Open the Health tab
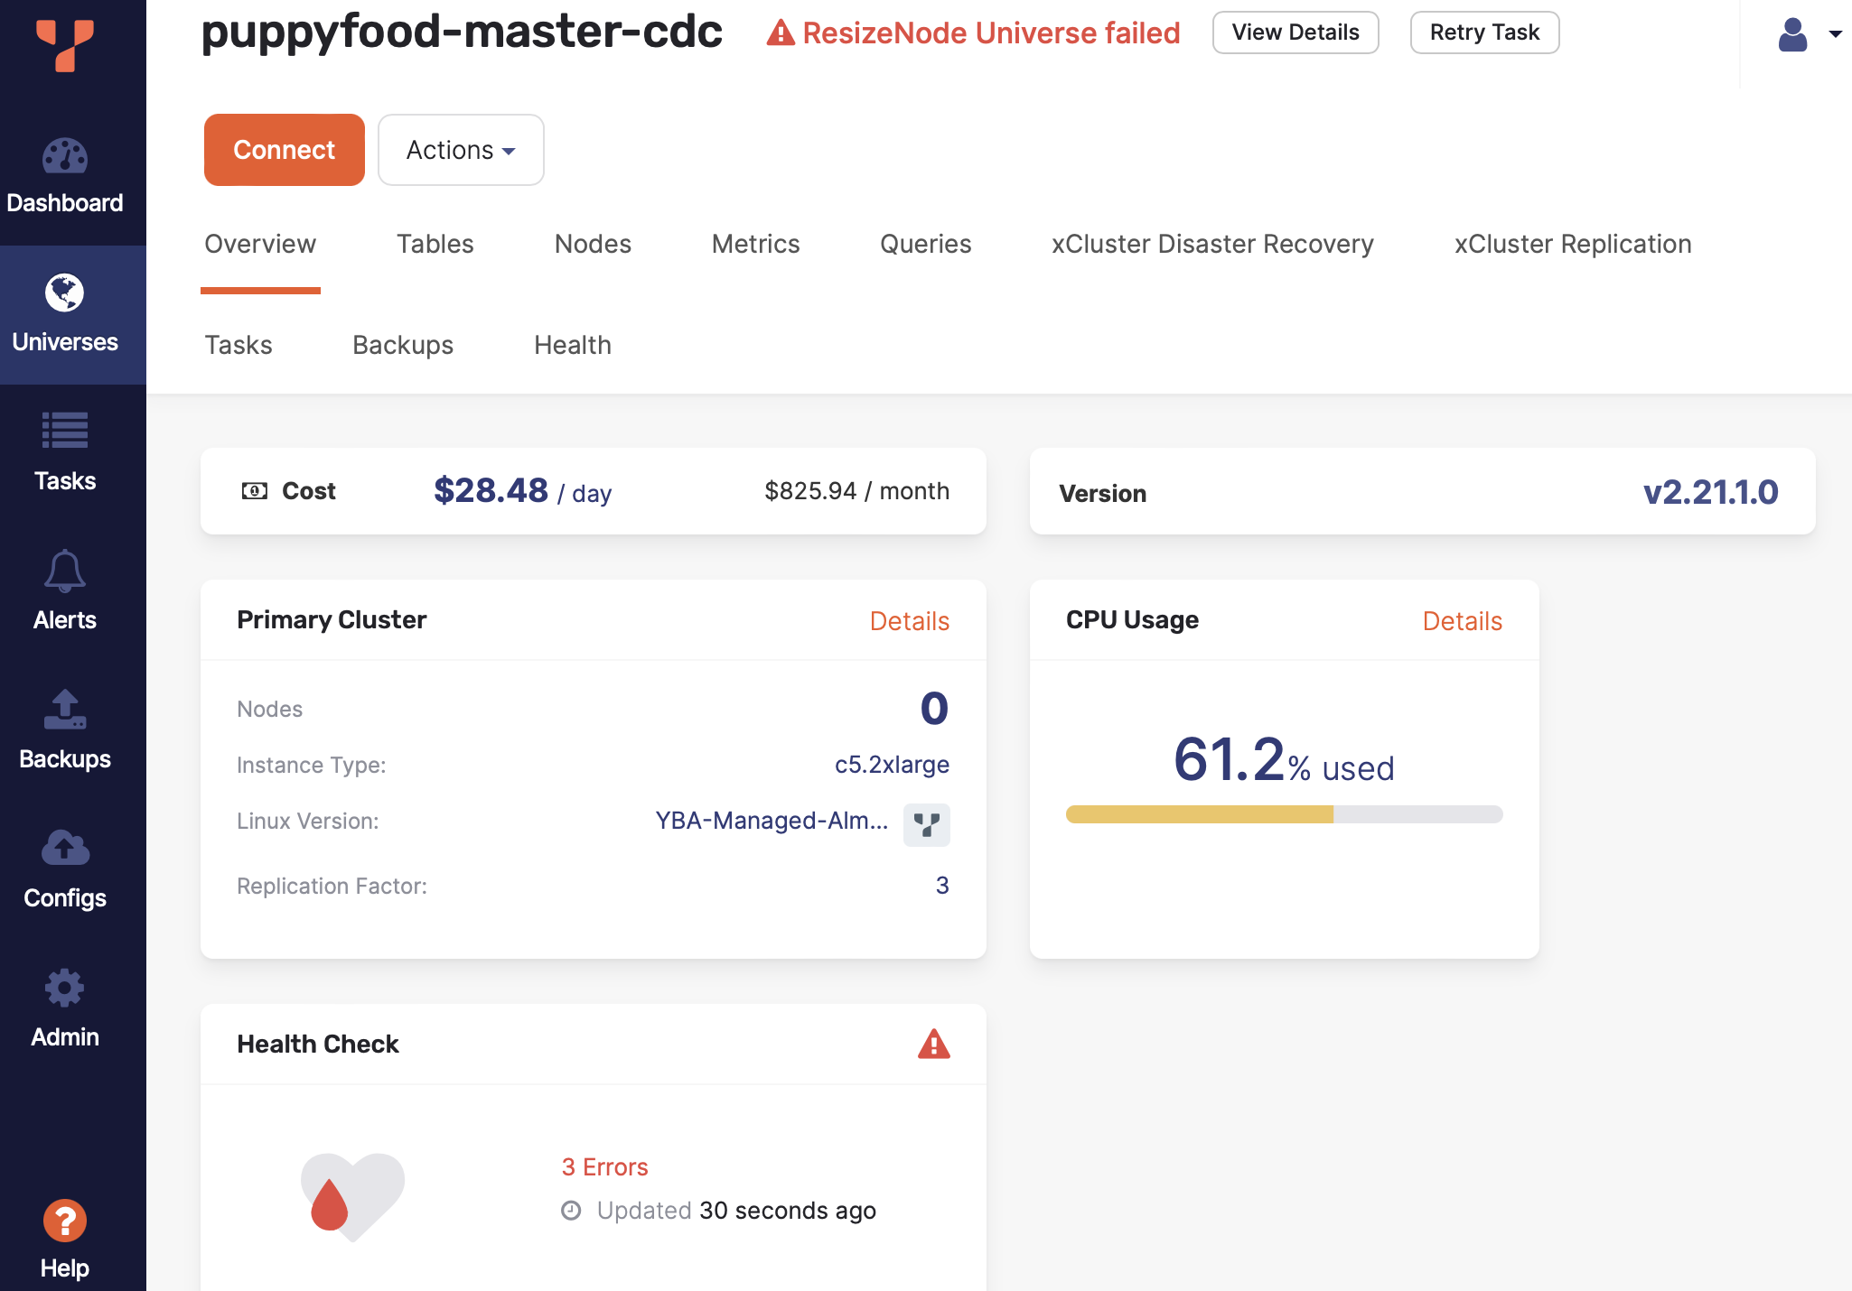1852x1291 pixels. [572, 345]
